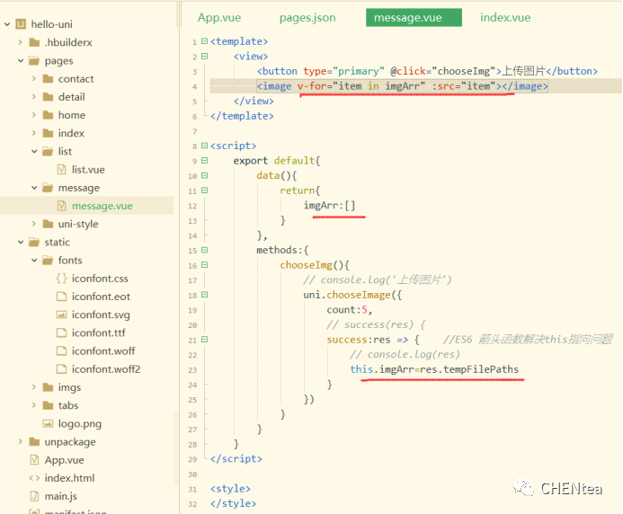Expand the contact folder

click(x=34, y=79)
